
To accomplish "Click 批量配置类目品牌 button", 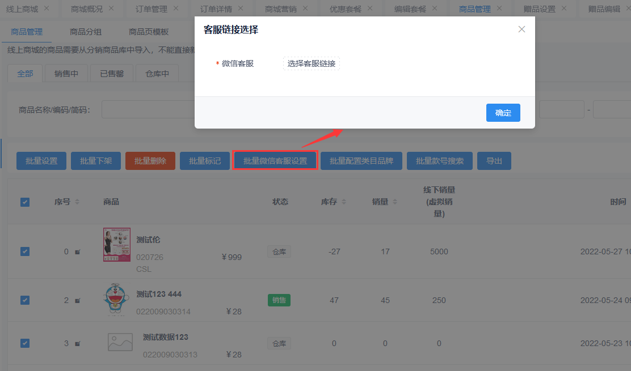I will [361, 161].
